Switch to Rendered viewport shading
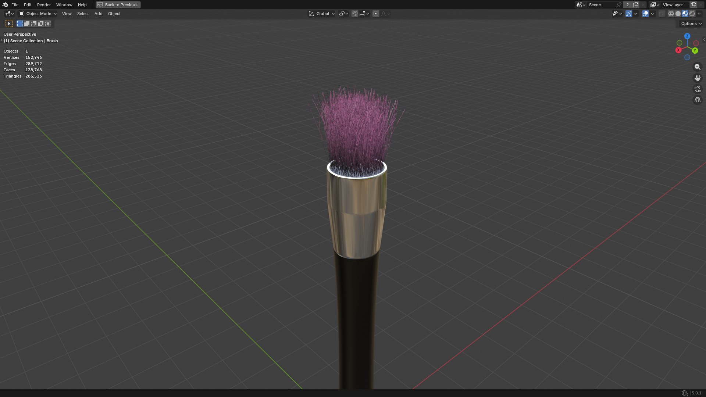The width and height of the screenshot is (706, 397). pos(692,14)
